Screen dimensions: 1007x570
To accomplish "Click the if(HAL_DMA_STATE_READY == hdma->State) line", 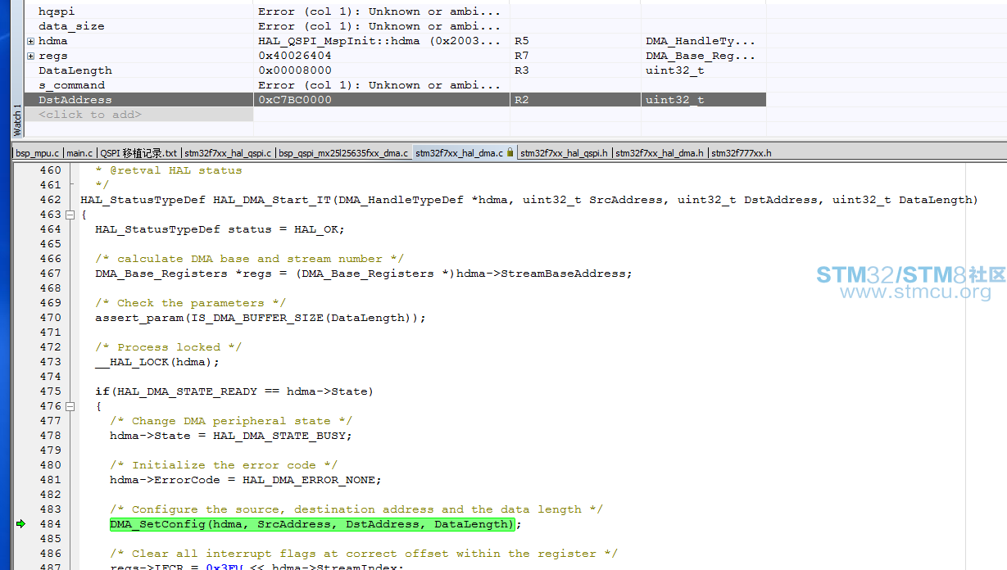I will click(234, 391).
